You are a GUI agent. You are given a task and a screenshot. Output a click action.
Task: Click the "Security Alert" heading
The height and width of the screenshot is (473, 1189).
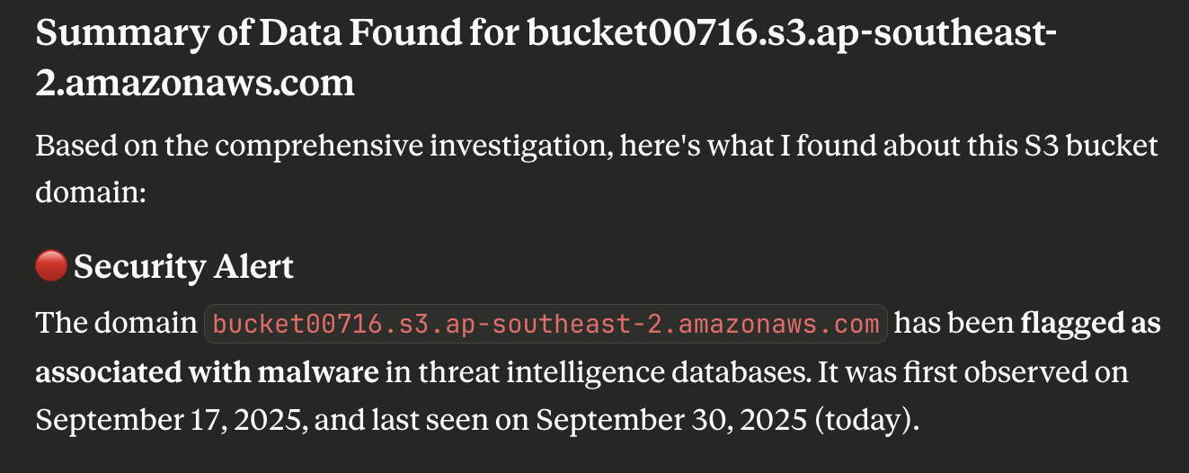tap(183, 267)
